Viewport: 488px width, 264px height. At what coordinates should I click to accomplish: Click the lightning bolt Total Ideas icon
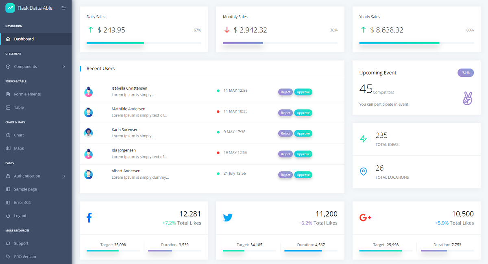click(x=364, y=139)
